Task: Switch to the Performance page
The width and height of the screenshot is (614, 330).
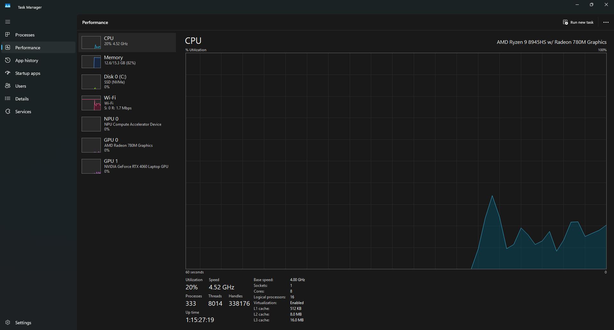Action: tap(38, 47)
